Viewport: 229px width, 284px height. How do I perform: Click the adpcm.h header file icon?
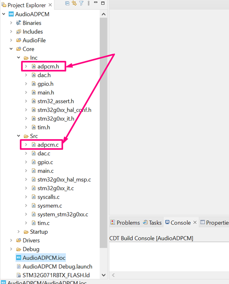(x=34, y=66)
